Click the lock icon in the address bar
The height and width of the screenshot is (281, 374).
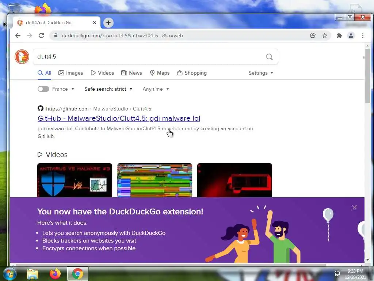coord(56,35)
